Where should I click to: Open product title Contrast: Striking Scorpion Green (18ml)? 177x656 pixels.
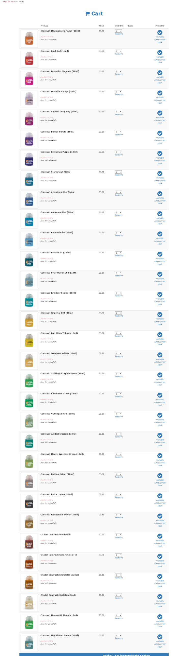pyautogui.click(x=63, y=373)
